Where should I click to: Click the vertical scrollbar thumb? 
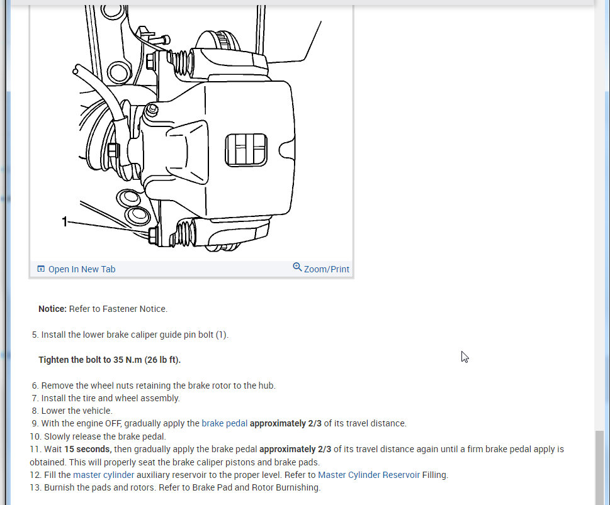[x=599, y=467]
